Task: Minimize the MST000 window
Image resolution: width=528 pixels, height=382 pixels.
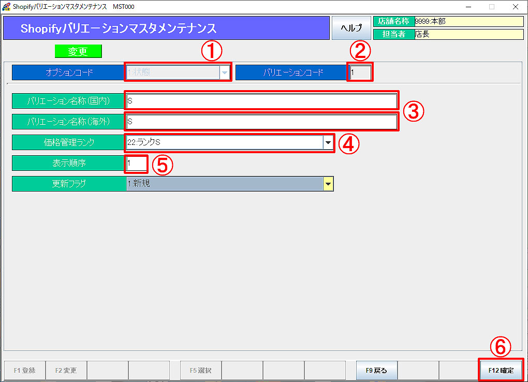Action: pos(468,7)
